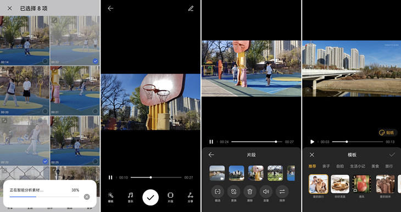Select the 00:14 video circle
This screenshot has height=212, width=401.
coord(45,61)
